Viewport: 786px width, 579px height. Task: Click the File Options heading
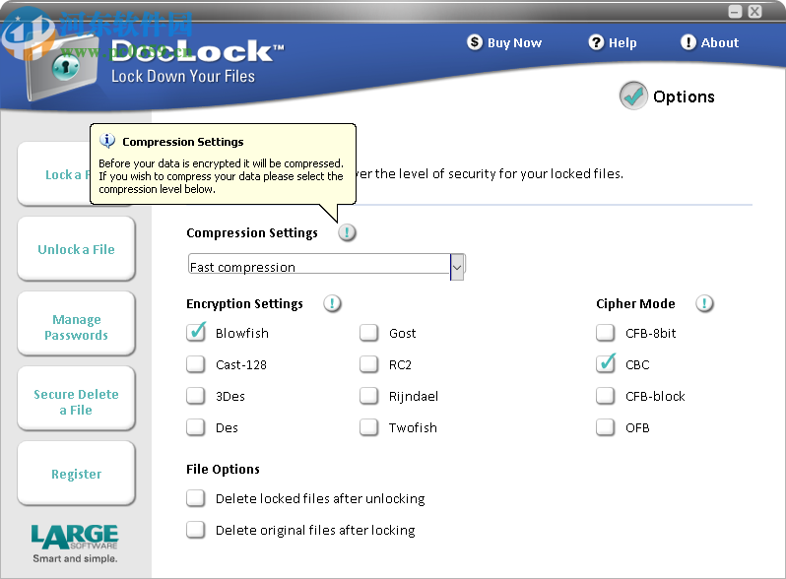click(223, 470)
